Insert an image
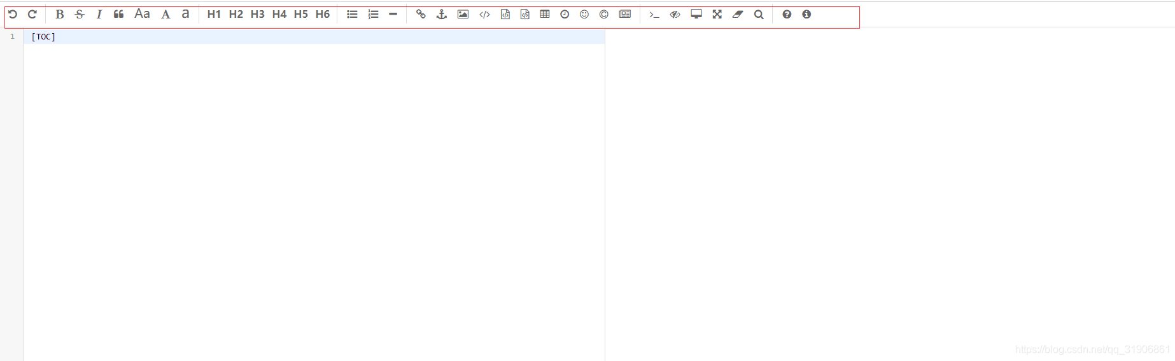The image size is (1175, 361). 463,14
